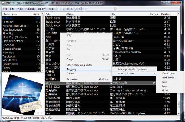This screenshot has width=185, height=122.
Task: Click the Duration column header
Action: [165, 14]
